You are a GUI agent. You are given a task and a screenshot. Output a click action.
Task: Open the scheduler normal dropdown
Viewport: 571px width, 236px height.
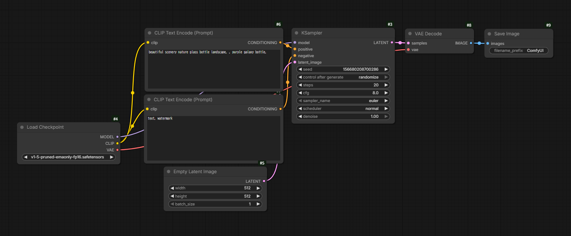point(343,109)
